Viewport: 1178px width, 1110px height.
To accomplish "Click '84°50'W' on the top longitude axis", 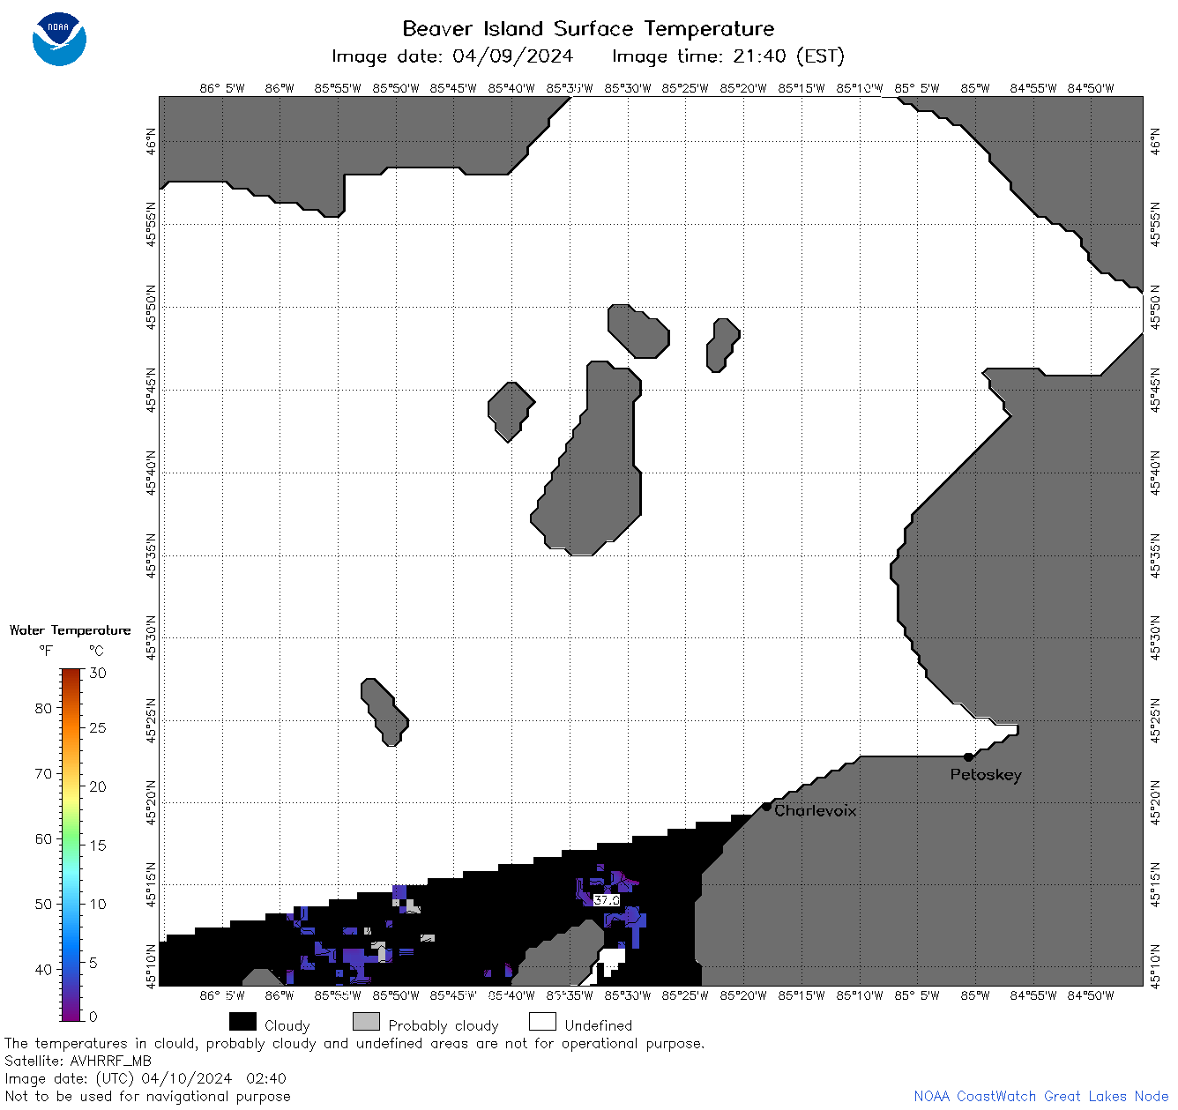I will (1091, 88).
